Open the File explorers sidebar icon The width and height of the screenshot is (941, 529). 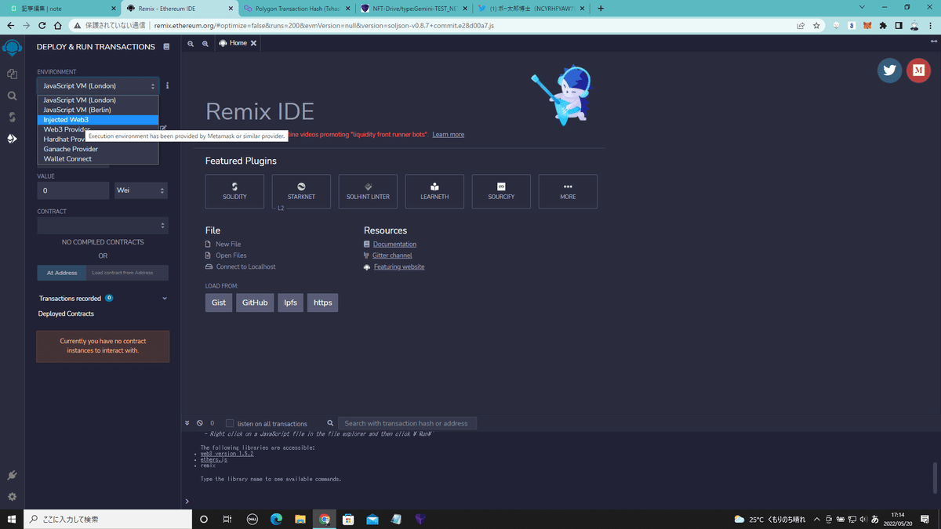(x=12, y=74)
